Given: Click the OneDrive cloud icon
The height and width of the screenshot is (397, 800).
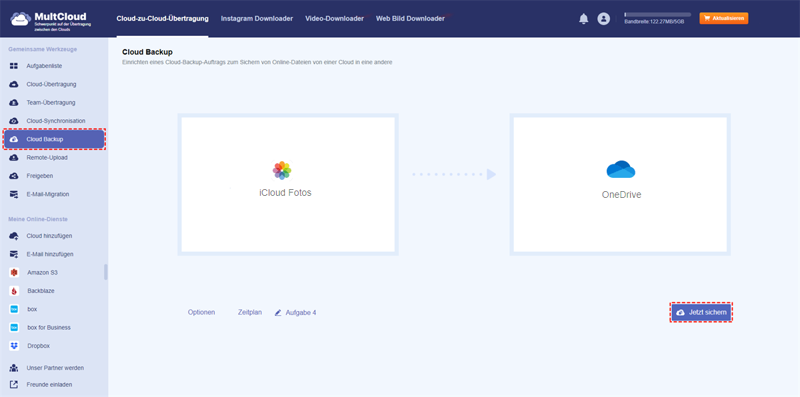Looking at the screenshot, I should click(x=621, y=170).
